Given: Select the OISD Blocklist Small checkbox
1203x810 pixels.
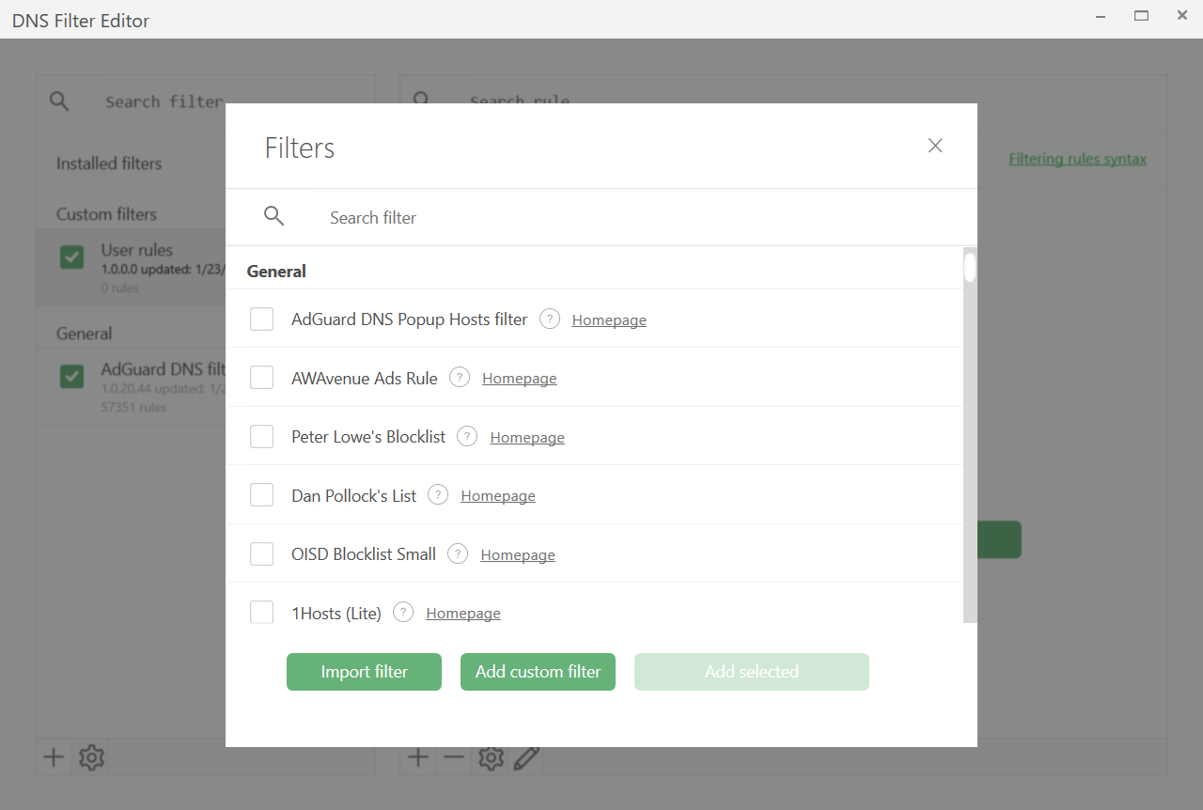Looking at the screenshot, I should click(261, 553).
